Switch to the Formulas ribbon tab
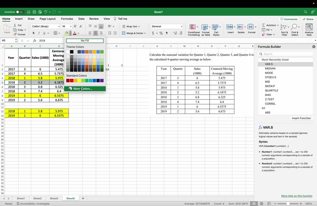 (67, 19)
